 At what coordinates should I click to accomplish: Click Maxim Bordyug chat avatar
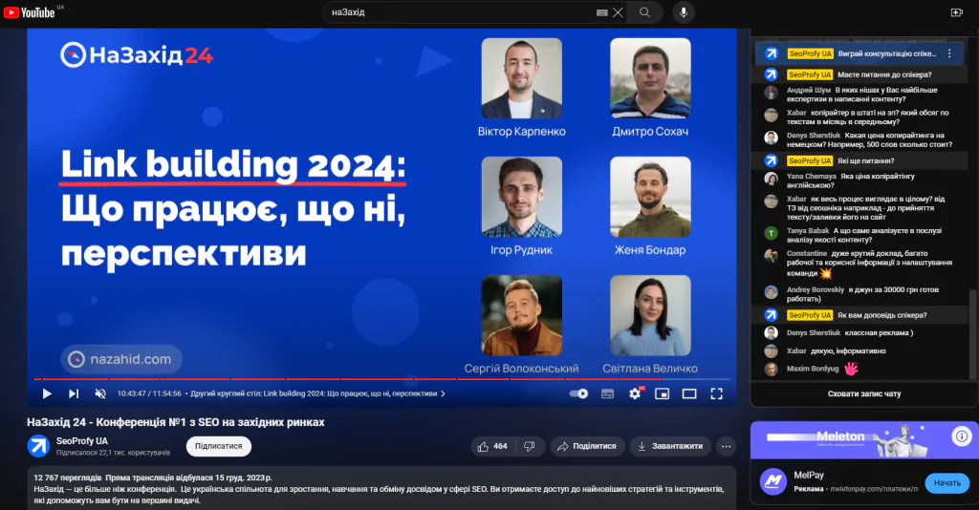pos(772,369)
